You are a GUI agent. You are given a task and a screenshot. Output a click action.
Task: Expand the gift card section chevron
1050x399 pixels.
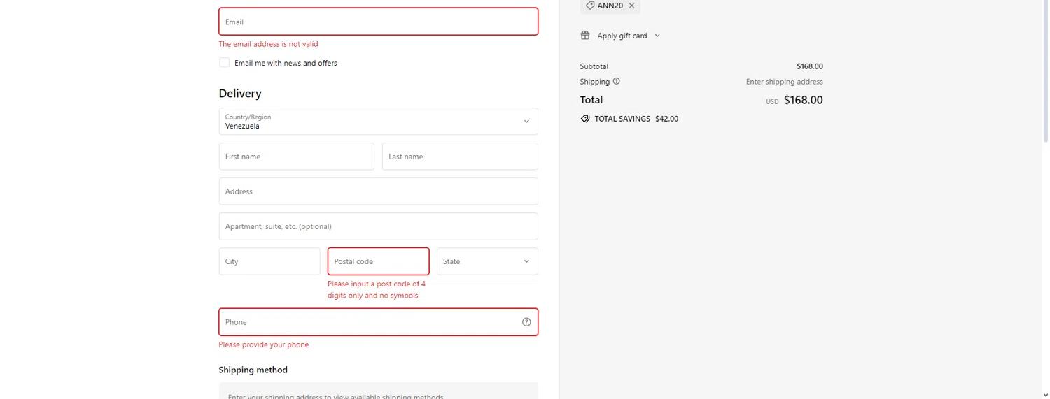[x=657, y=36]
